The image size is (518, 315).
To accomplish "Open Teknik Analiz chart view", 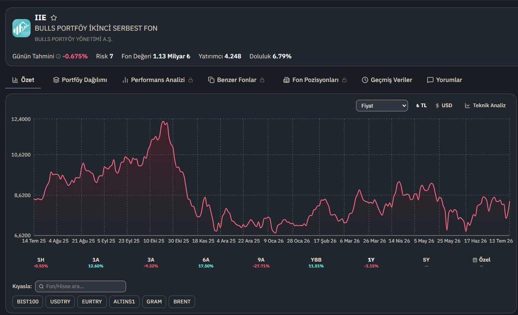I will click(x=485, y=105).
